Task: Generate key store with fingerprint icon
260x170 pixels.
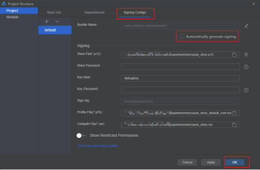Action: [x=246, y=54]
